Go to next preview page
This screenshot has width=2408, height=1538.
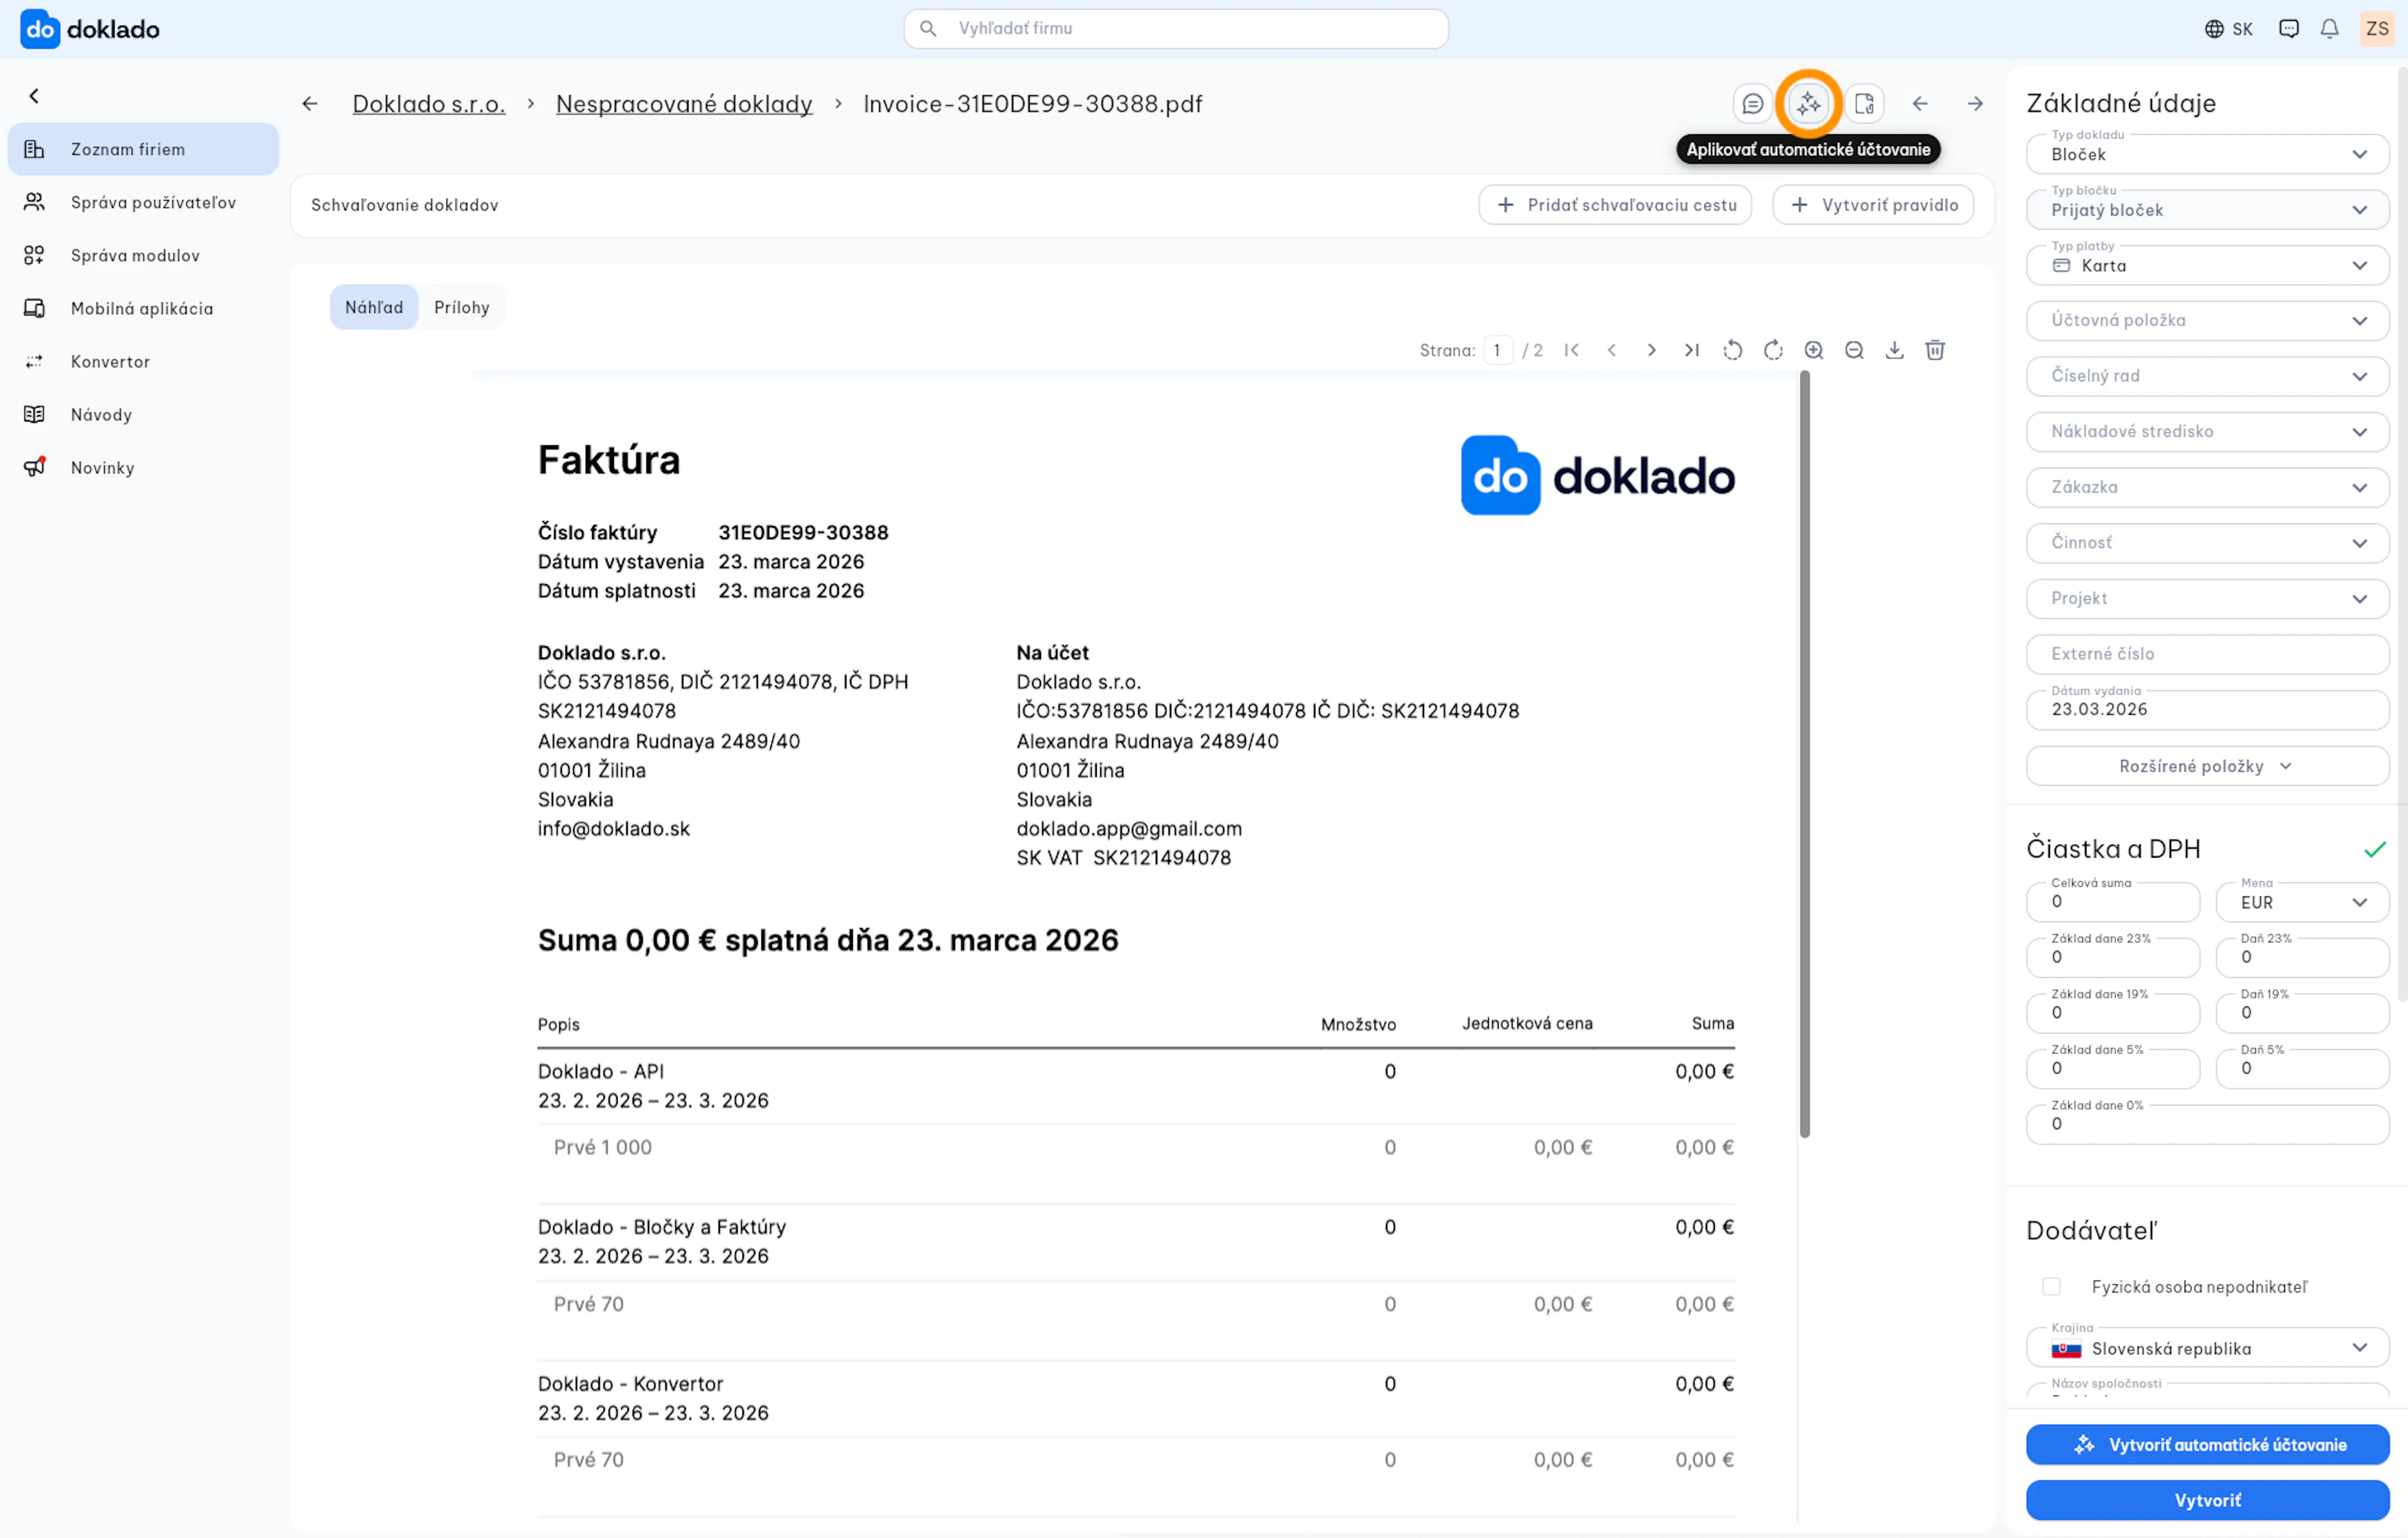point(1652,350)
